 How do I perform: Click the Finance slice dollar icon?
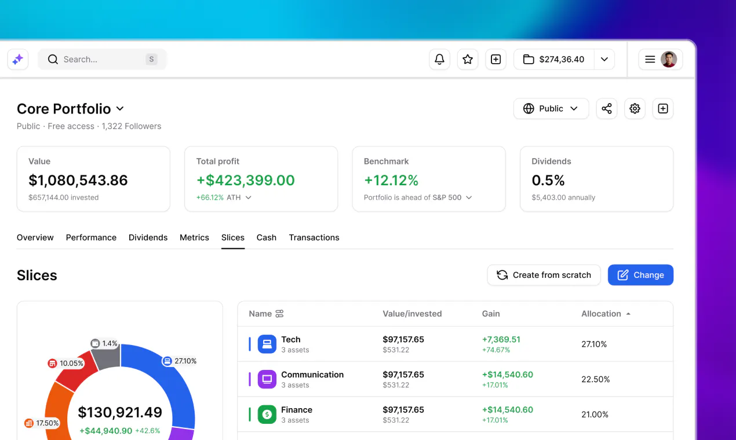click(x=267, y=415)
